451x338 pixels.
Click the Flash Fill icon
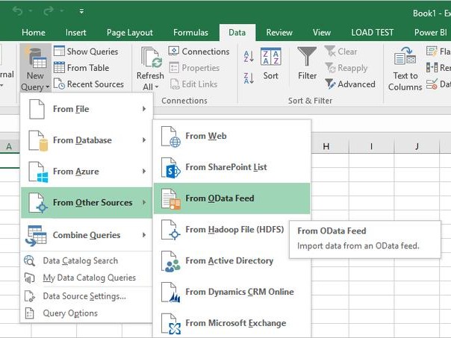[x=432, y=51]
